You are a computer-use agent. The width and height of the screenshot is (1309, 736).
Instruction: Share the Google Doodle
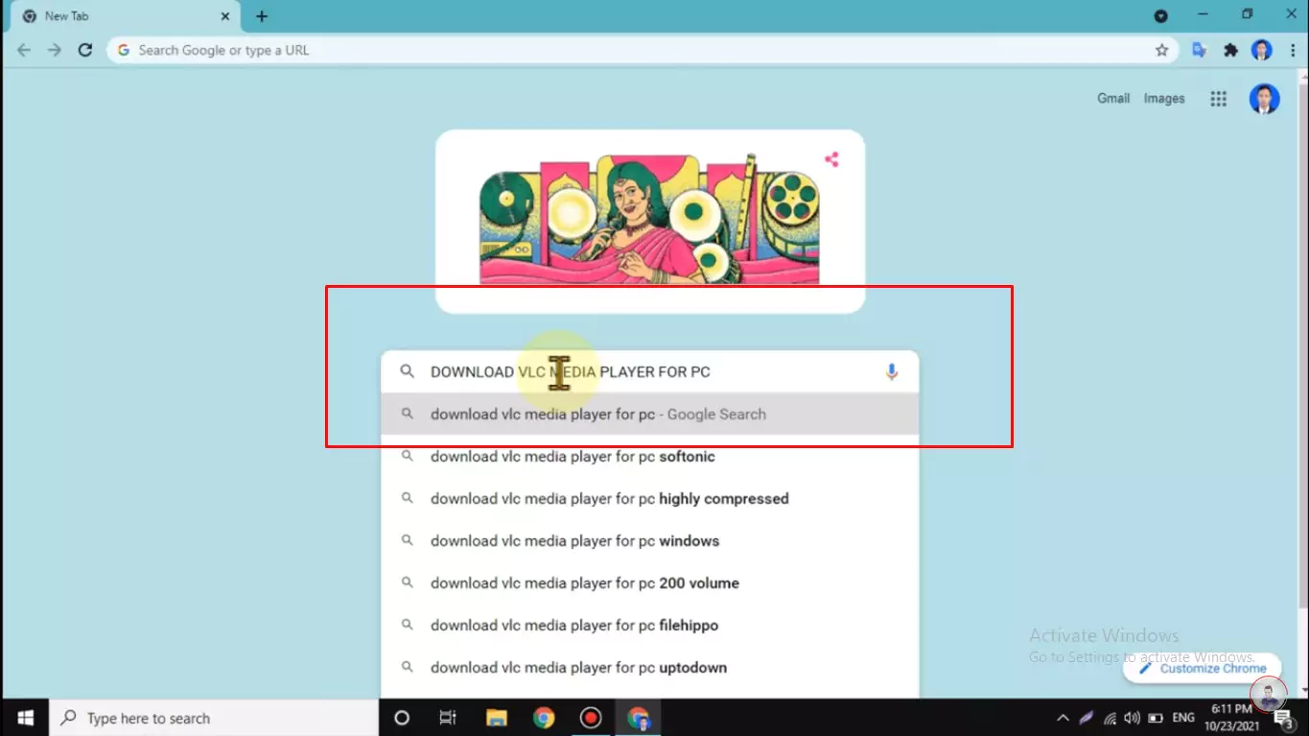831,159
